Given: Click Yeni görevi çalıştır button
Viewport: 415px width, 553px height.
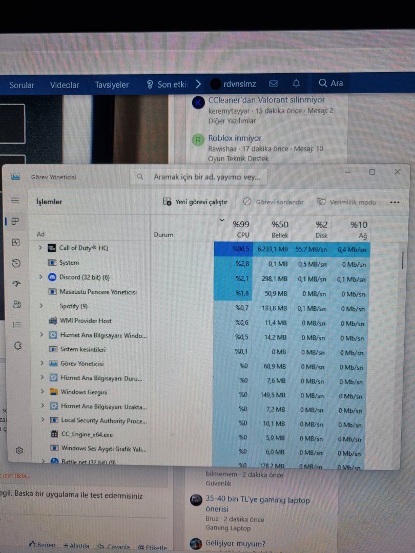Looking at the screenshot, I should pyautogui.click(x=195, y=202).
